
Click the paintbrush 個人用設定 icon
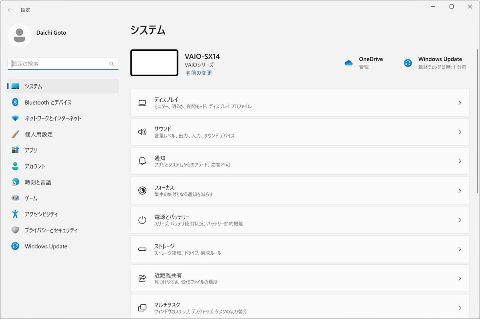15,134
